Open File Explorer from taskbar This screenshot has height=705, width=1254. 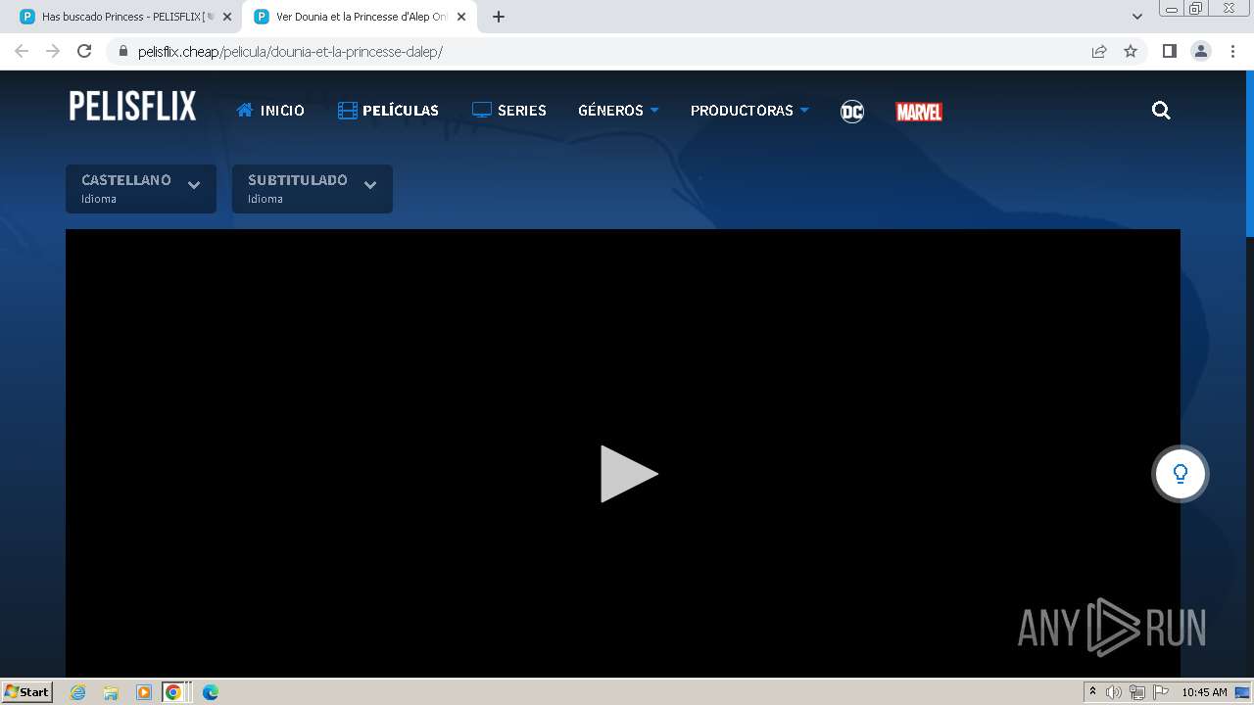111,692
